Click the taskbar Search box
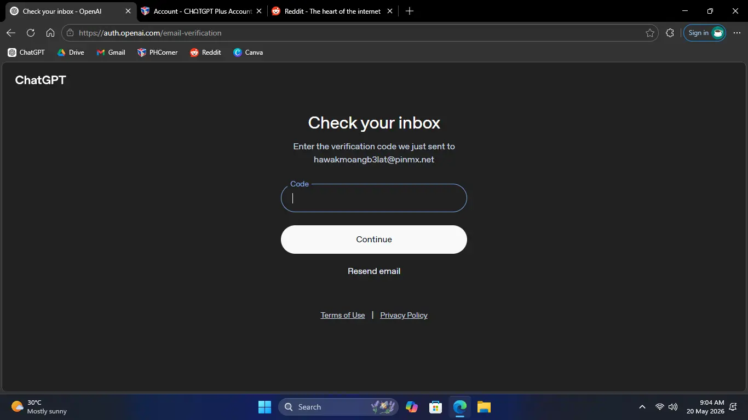The width and height of the screenshot is (748, 420). point(338,407)
